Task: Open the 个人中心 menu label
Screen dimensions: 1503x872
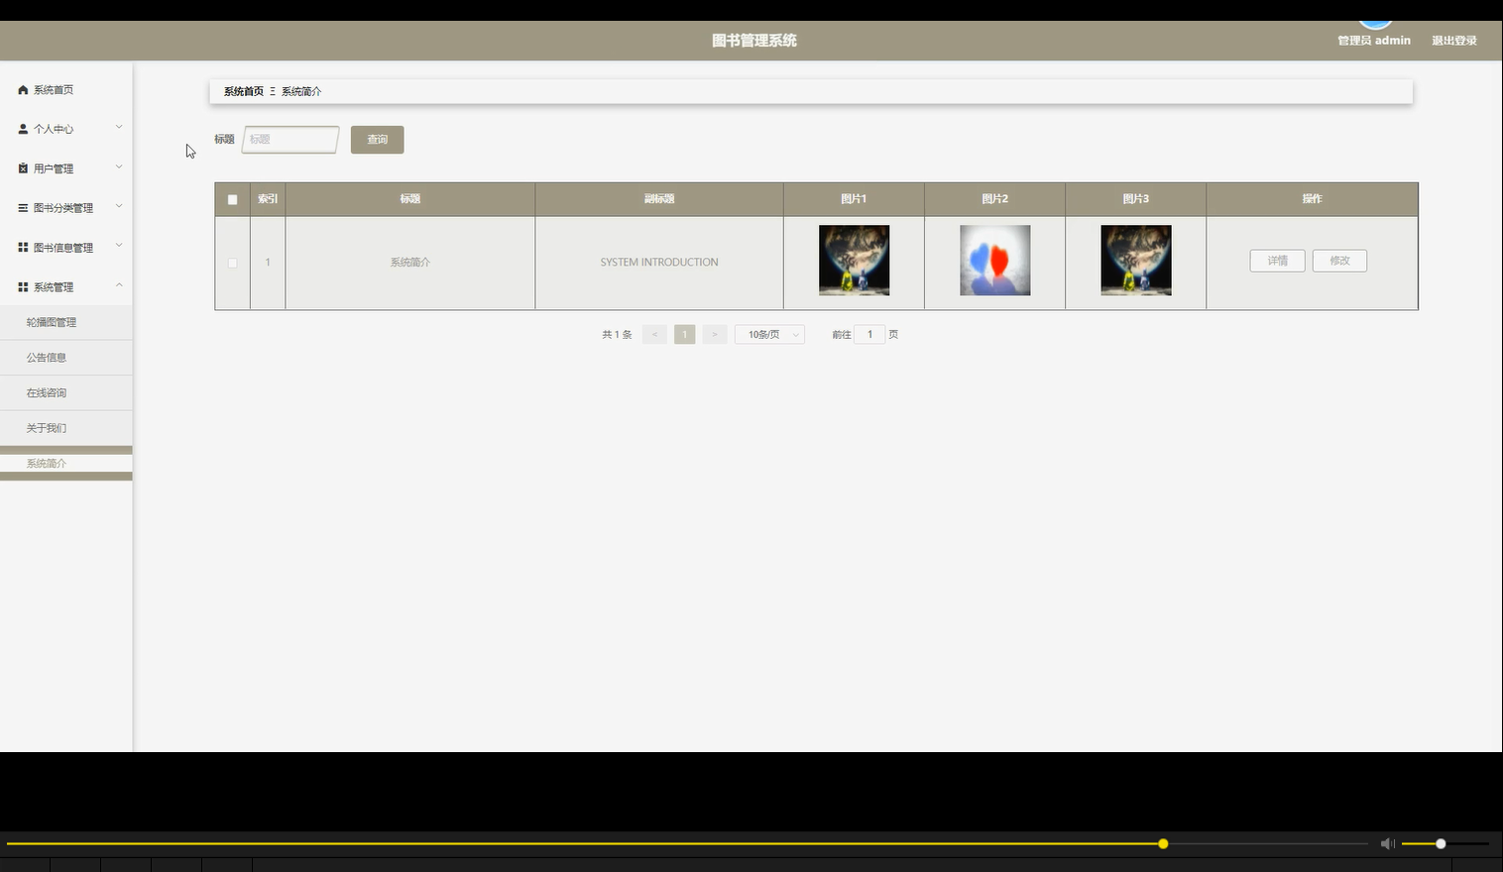Action: (54, 129)
